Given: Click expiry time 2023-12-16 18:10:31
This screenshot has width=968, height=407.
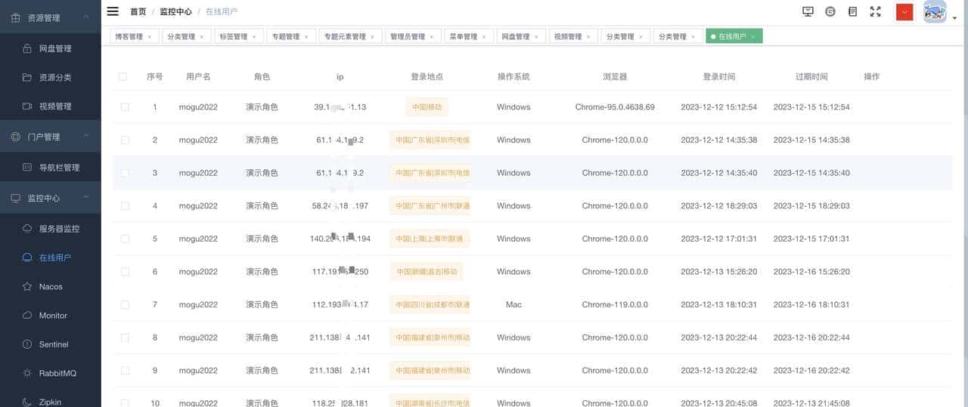Looking at the screenshot, I should [x=811, y=304].
